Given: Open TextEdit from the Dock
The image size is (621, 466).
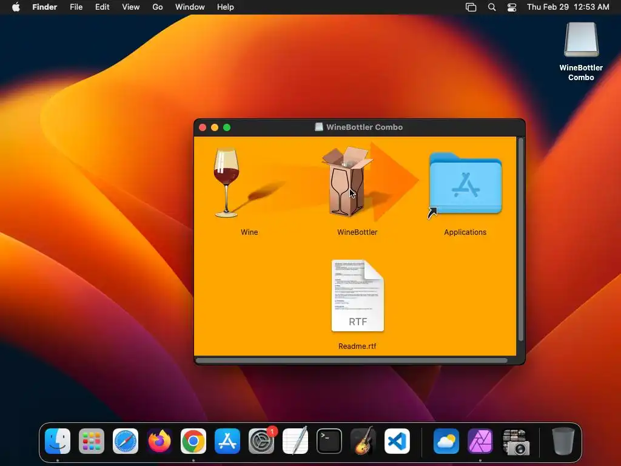Looking at the screenshot, I should coord(295,441).
